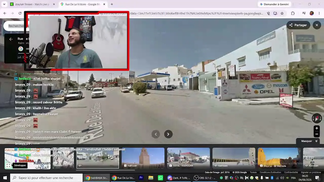Open the Chrome three-dot menu
Viewport: 324px width, 182px height.
point(319,13)
